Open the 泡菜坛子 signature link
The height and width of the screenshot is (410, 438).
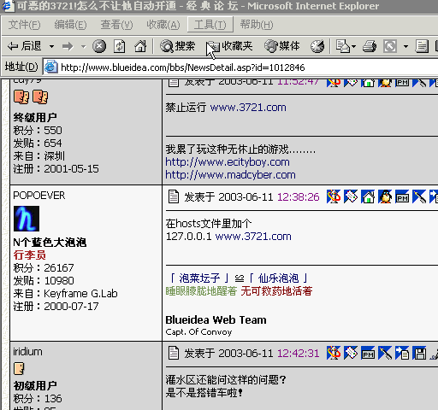tap(199, 278)
